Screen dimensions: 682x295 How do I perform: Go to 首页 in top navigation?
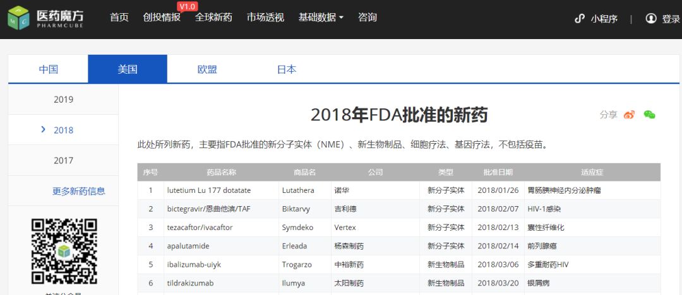pyautogui.click(x=119, y=18)
